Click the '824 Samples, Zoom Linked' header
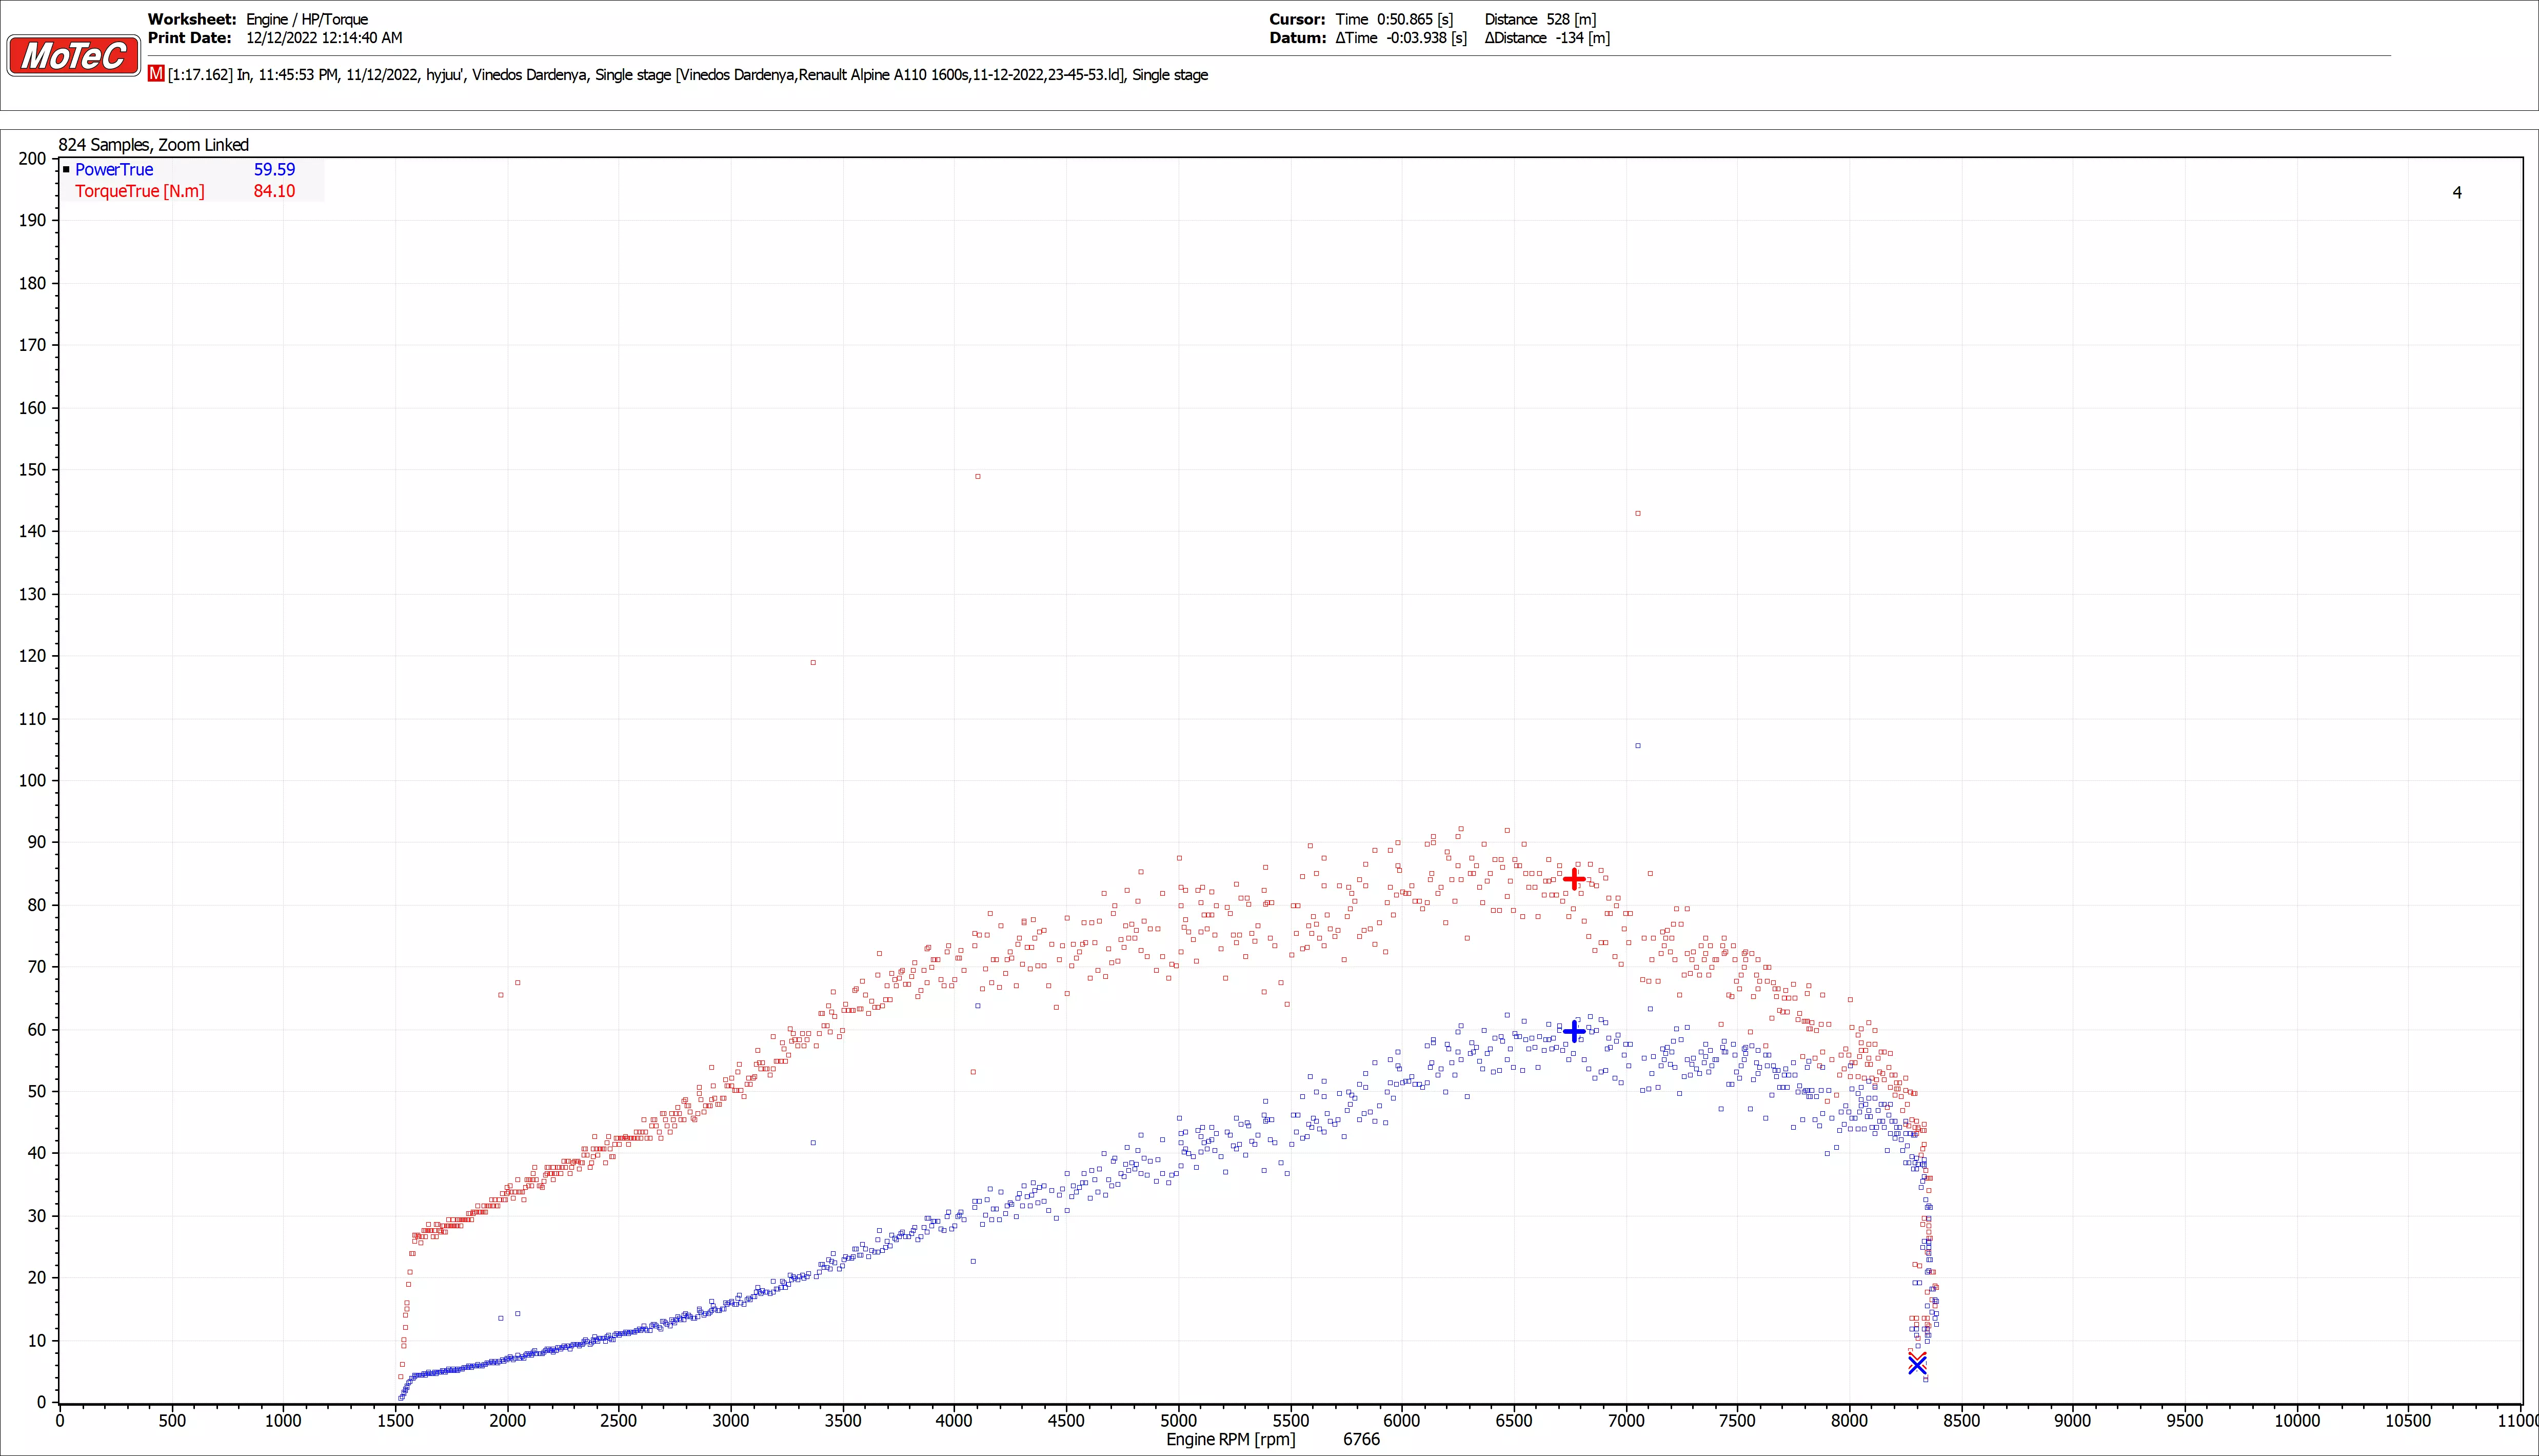This screenshot has width=2539, height=1456. [153, 145]
